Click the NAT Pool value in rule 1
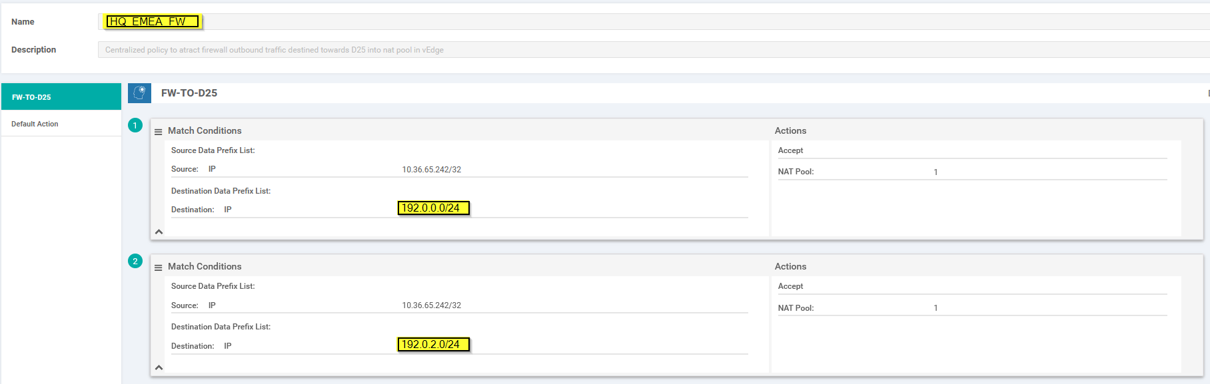The height and width of the screenshot is (384, 1210). (x=935, y=172)
